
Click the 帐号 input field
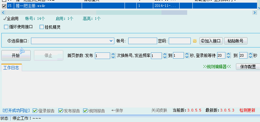pos(143,41)
